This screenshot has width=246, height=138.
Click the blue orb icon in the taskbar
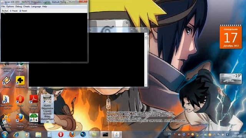pyautogui.click(x=83, y=135)
